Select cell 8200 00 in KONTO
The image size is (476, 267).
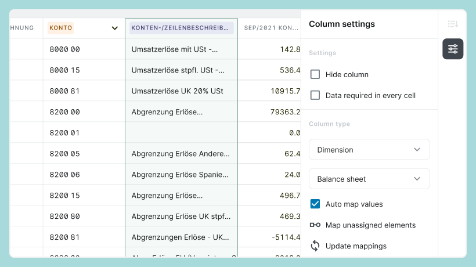pyautogui.click(x=84, y=112)
